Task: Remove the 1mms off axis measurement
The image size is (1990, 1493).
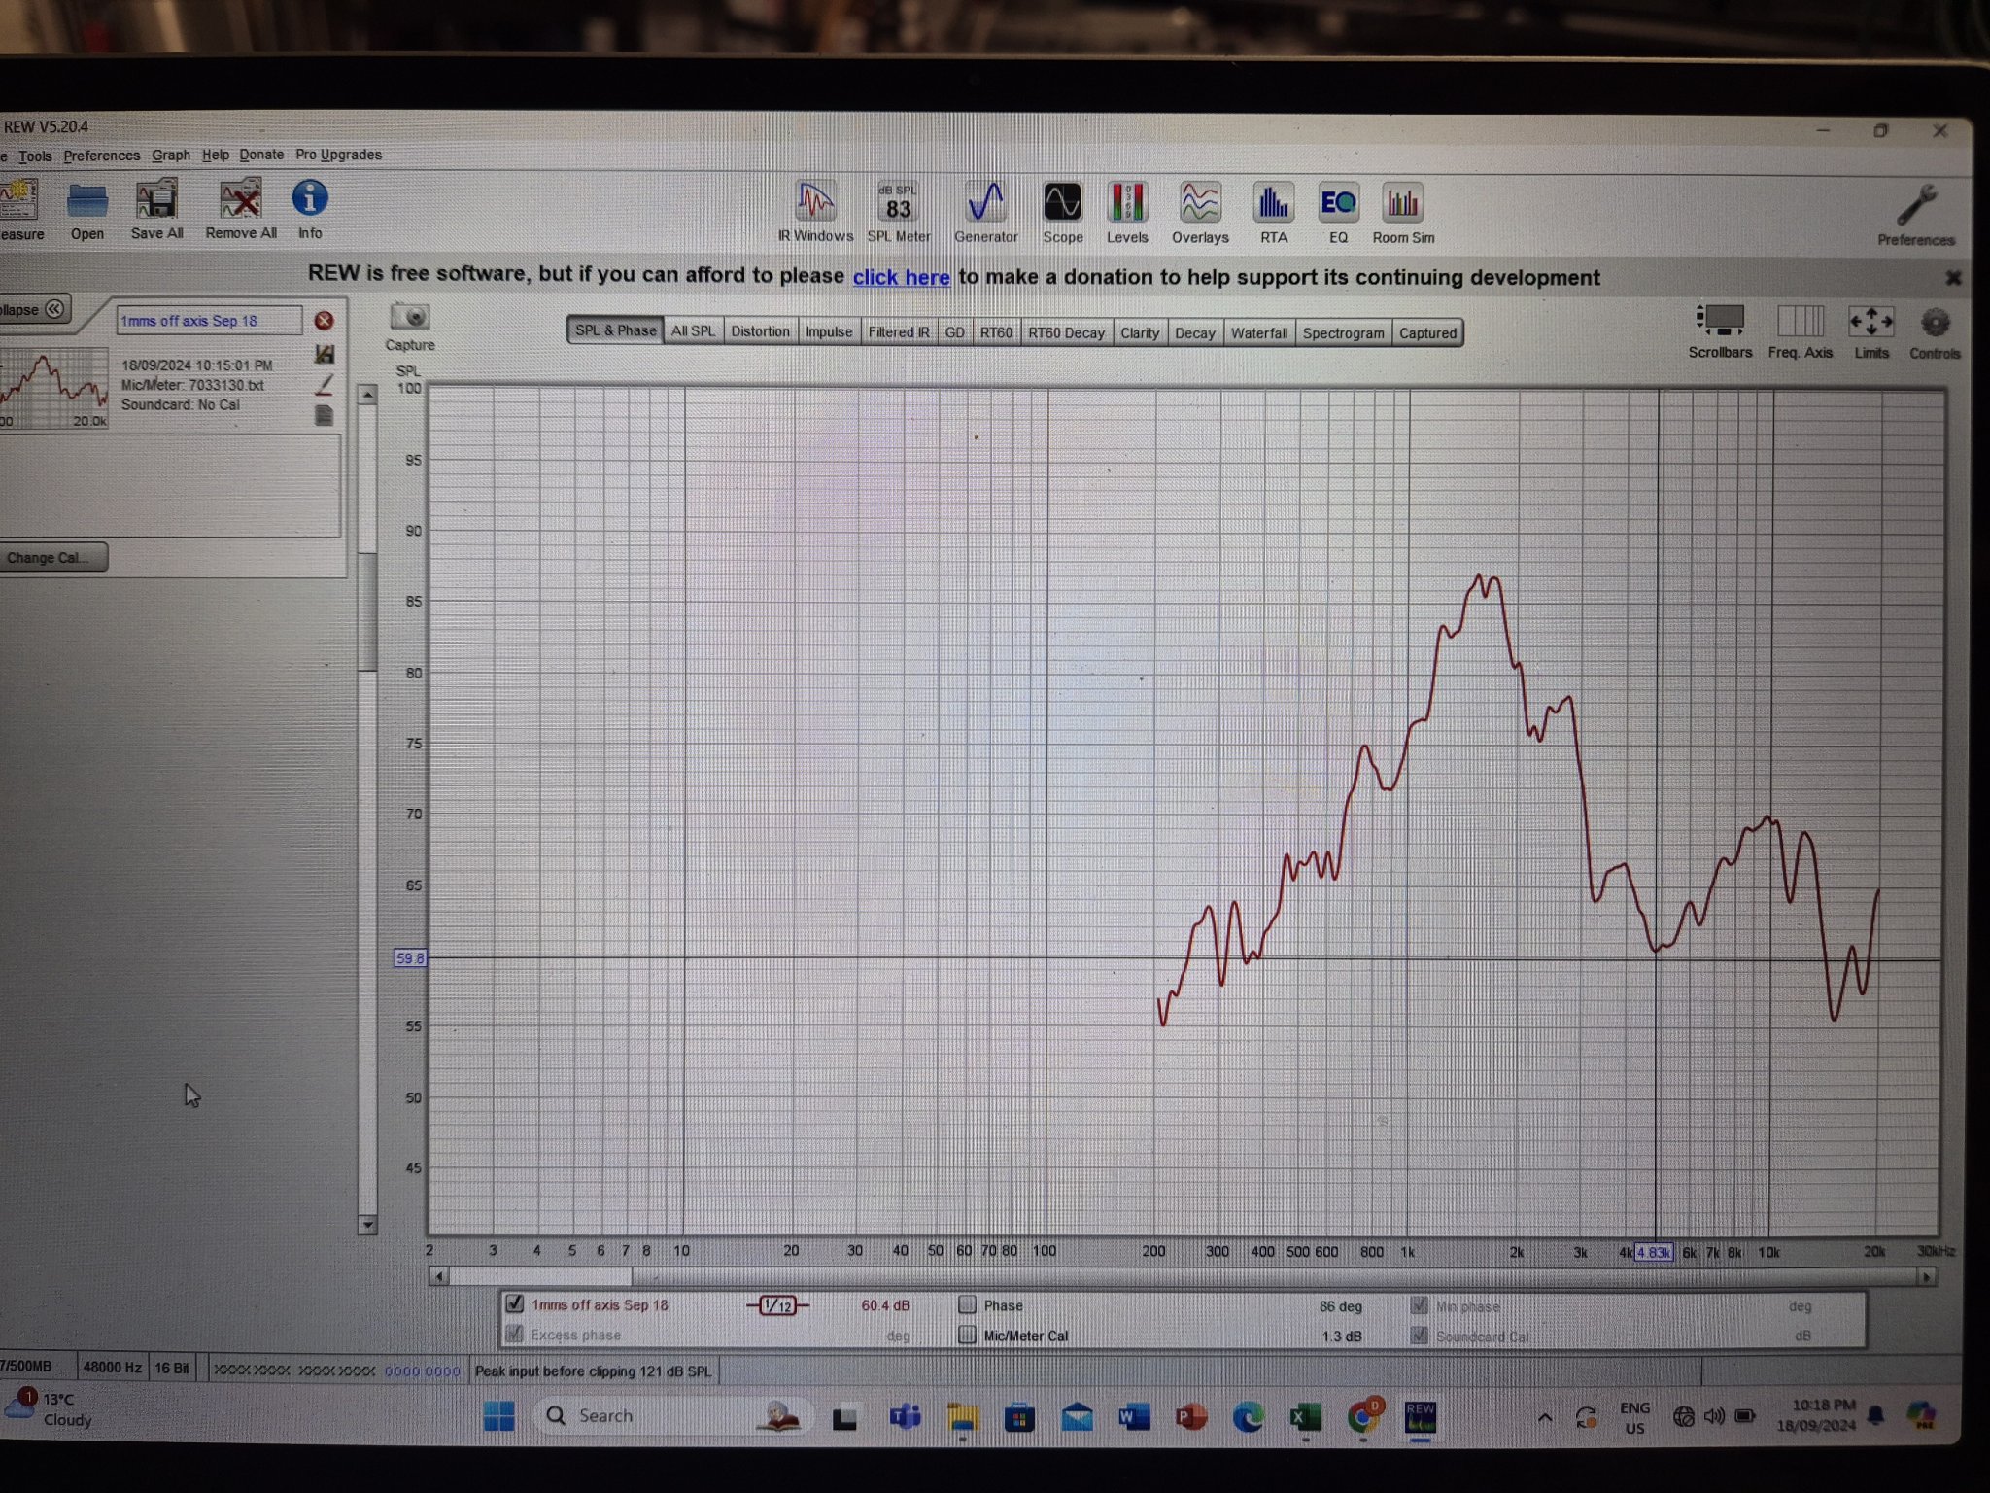Action: [324, 321]
